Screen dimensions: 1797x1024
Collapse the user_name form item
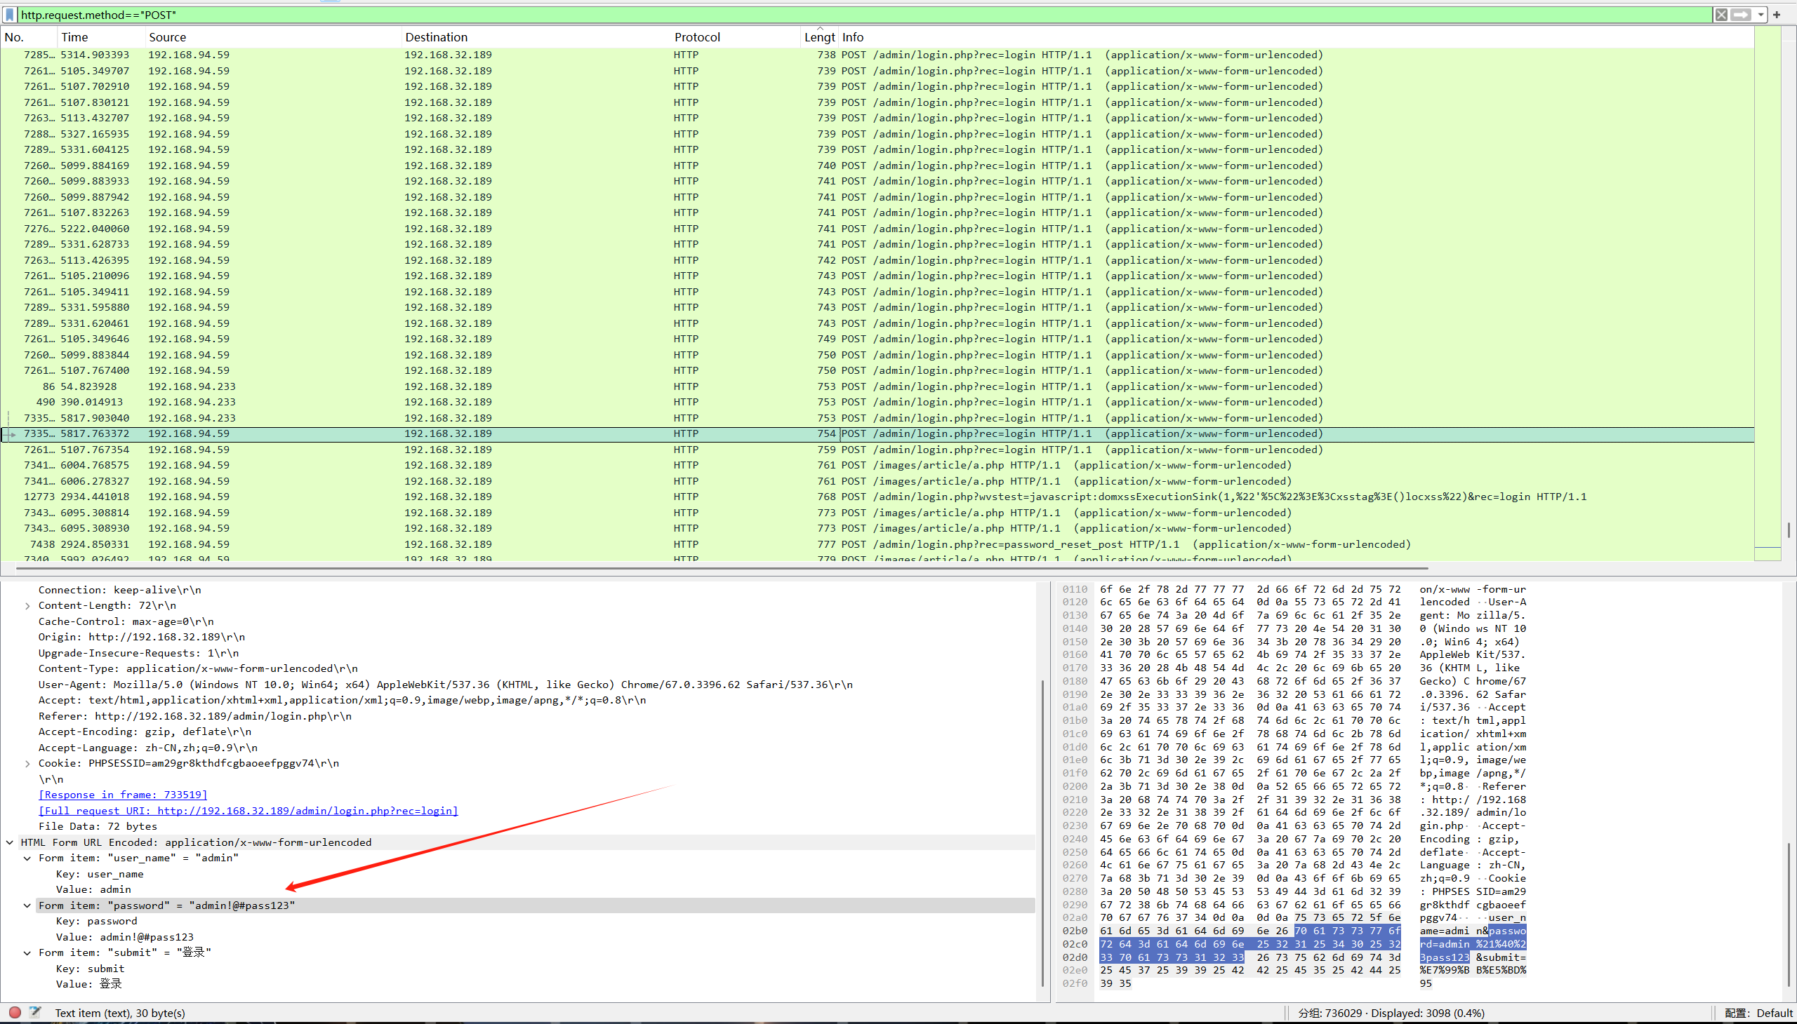(x=27, y=858)
